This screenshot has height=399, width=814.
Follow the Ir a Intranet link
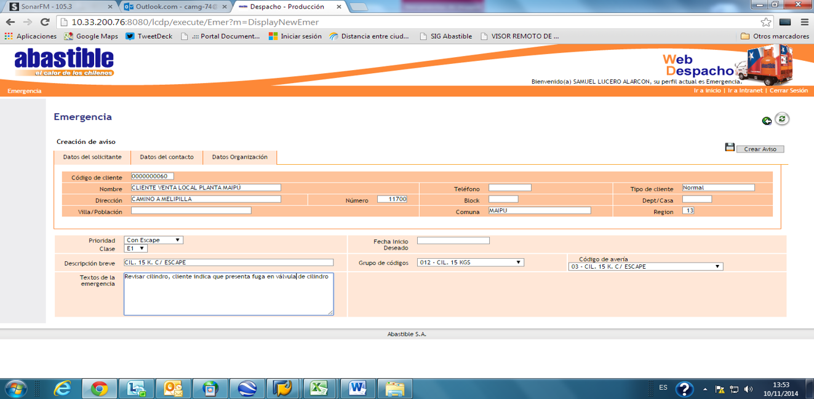[x=745, y=90]
